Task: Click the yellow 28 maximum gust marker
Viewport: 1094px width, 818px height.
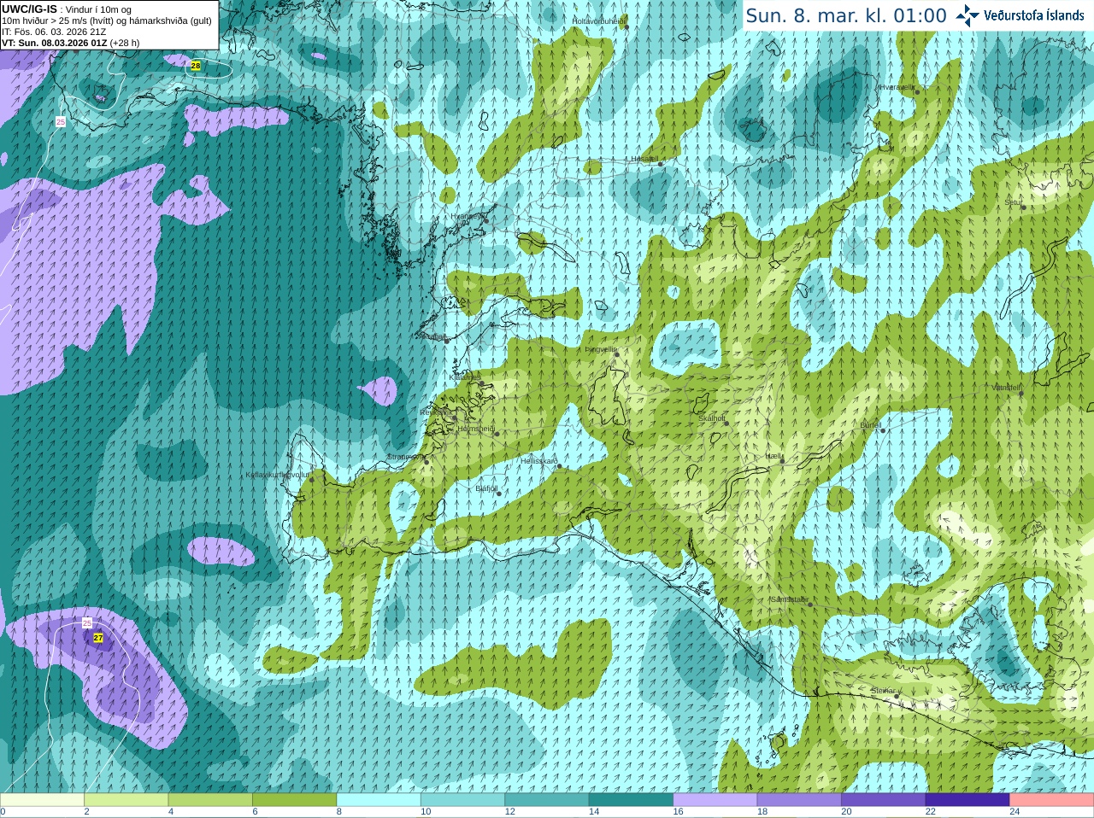Action: (x=196, y=66)
